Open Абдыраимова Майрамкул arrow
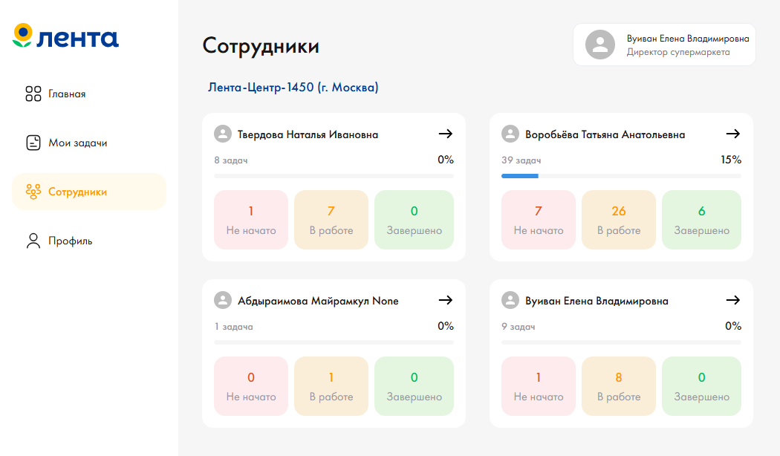This screenshot has width=780, height=456. [446, 300]
